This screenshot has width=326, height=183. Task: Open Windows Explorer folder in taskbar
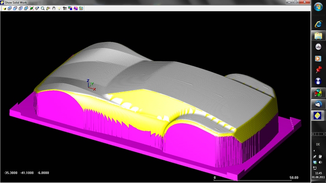pyautogui.click(x=318, y=35)
